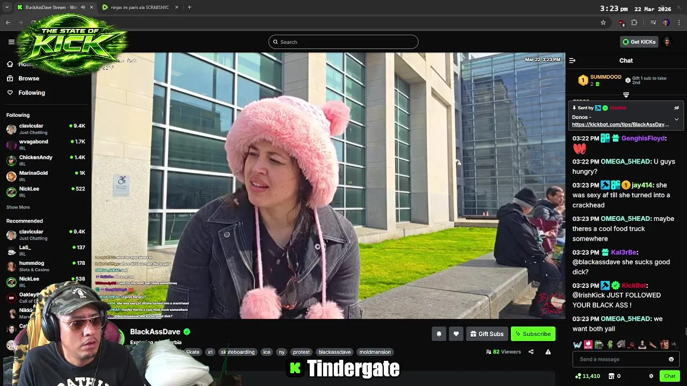Open ChickenAndy channel in Following

click(x=46, y=160)
